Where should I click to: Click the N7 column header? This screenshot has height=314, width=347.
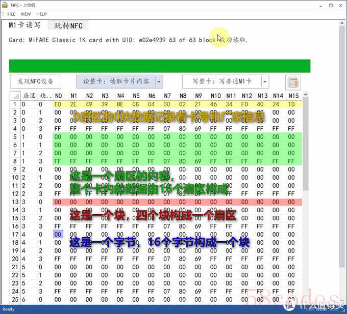(167, 96)
